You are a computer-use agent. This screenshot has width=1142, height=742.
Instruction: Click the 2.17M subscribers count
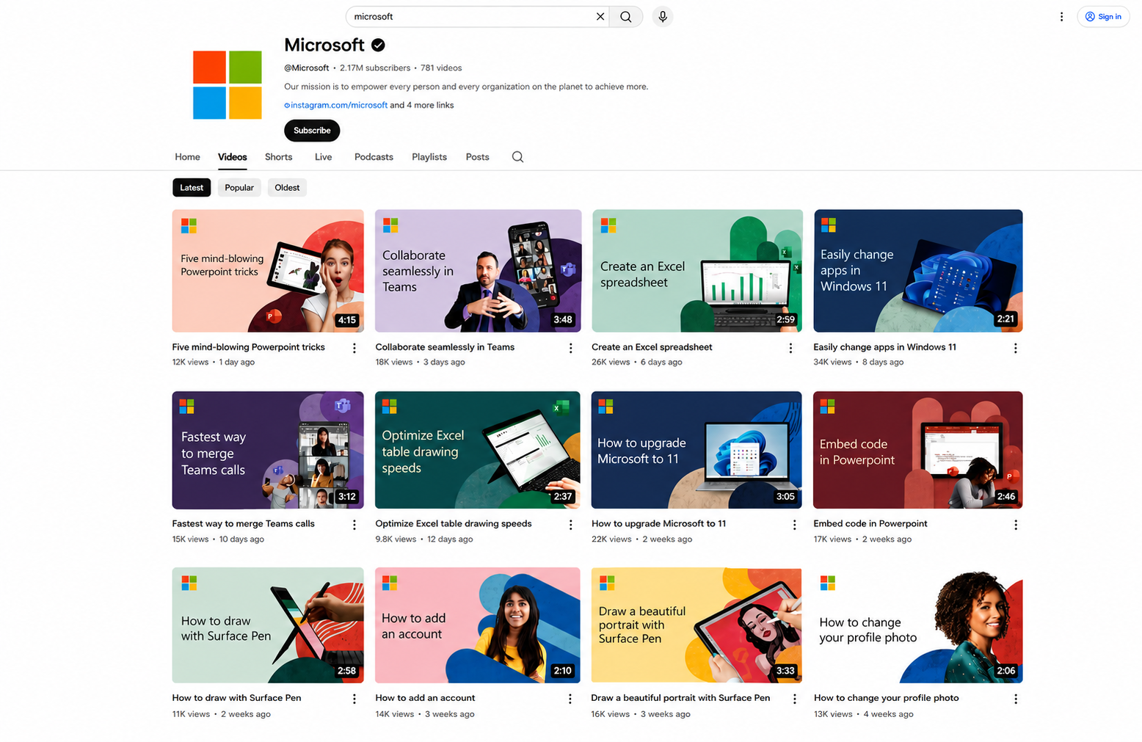click(x=375, y=68)
